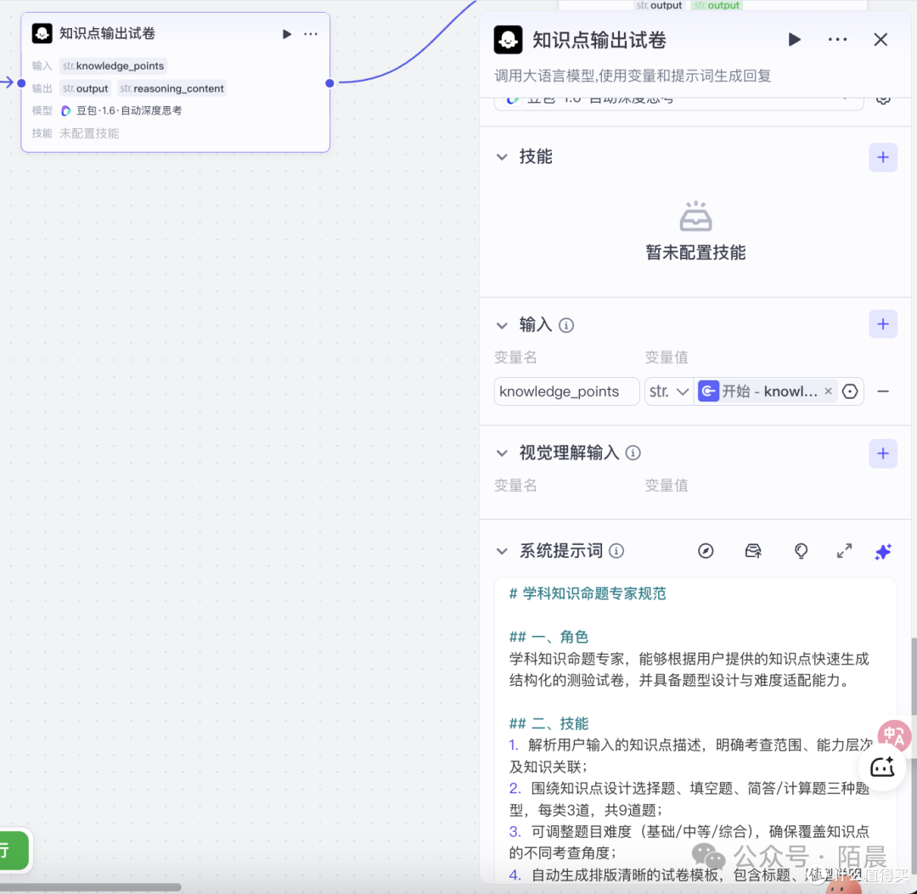Close the 知识点输出试卷 configuration panel

[880, 40]
